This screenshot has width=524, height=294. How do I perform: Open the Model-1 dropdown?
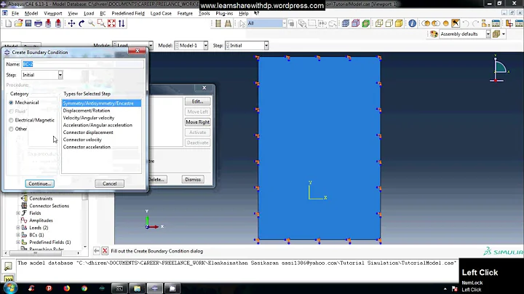coord(205,45)
